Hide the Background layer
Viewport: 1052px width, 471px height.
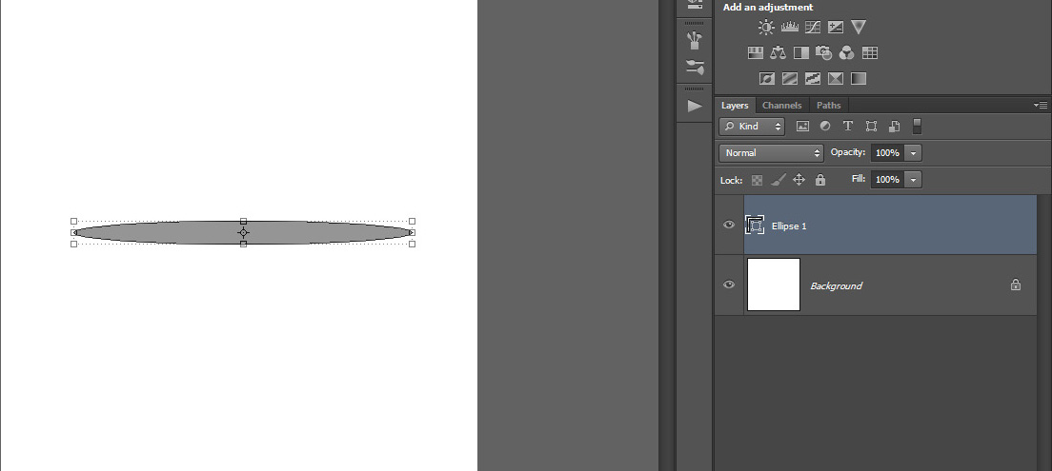tap(729, 285)
